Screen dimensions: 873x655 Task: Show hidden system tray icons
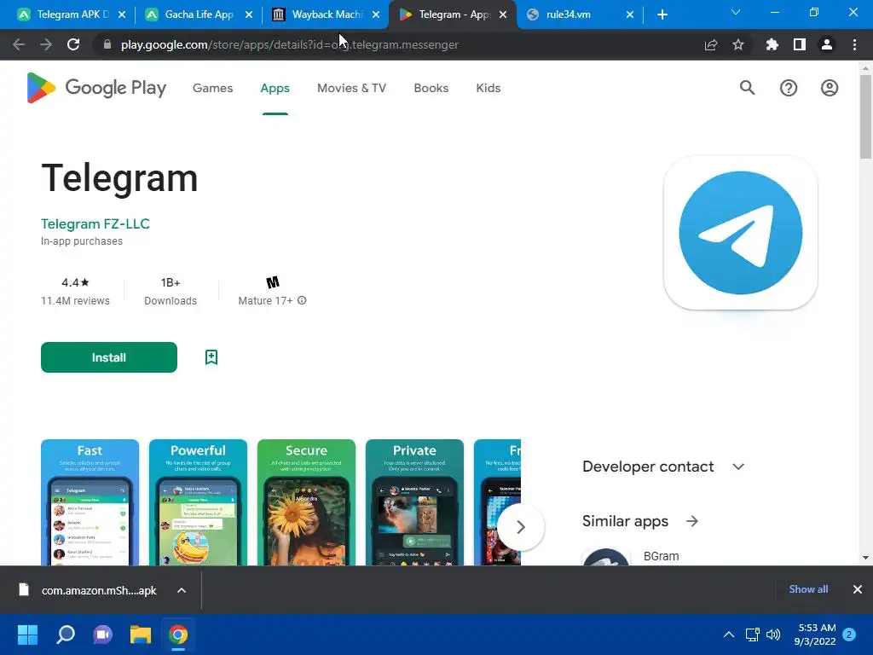click(729, 635)
